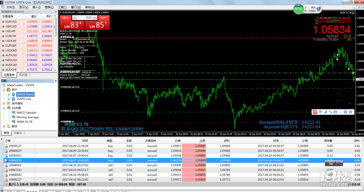Click the EA交易 expert advisors icon
This screenshot has height=192, width=364.
click(8, 108)
